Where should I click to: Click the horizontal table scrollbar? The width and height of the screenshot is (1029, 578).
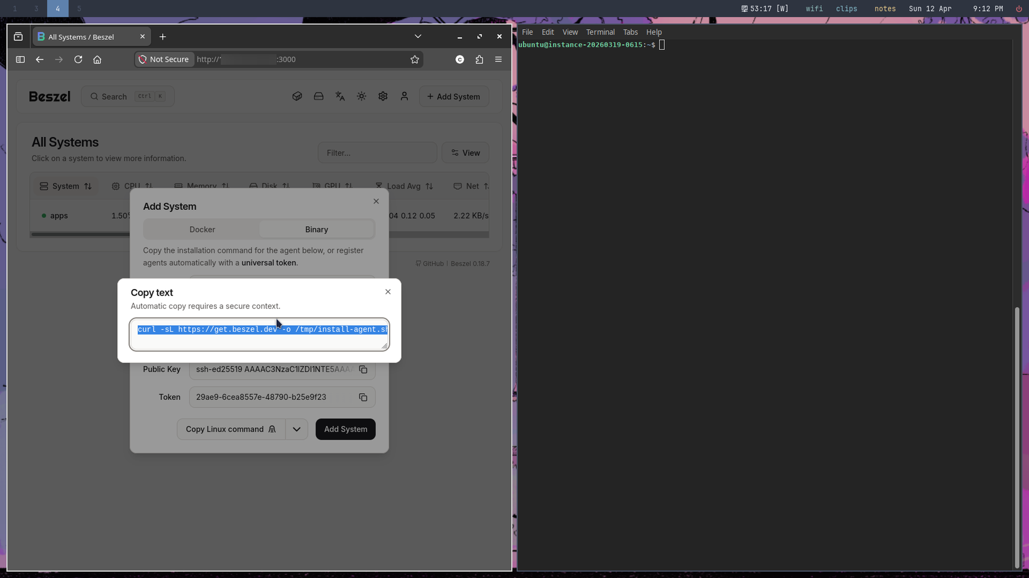(x=259, y=235)
